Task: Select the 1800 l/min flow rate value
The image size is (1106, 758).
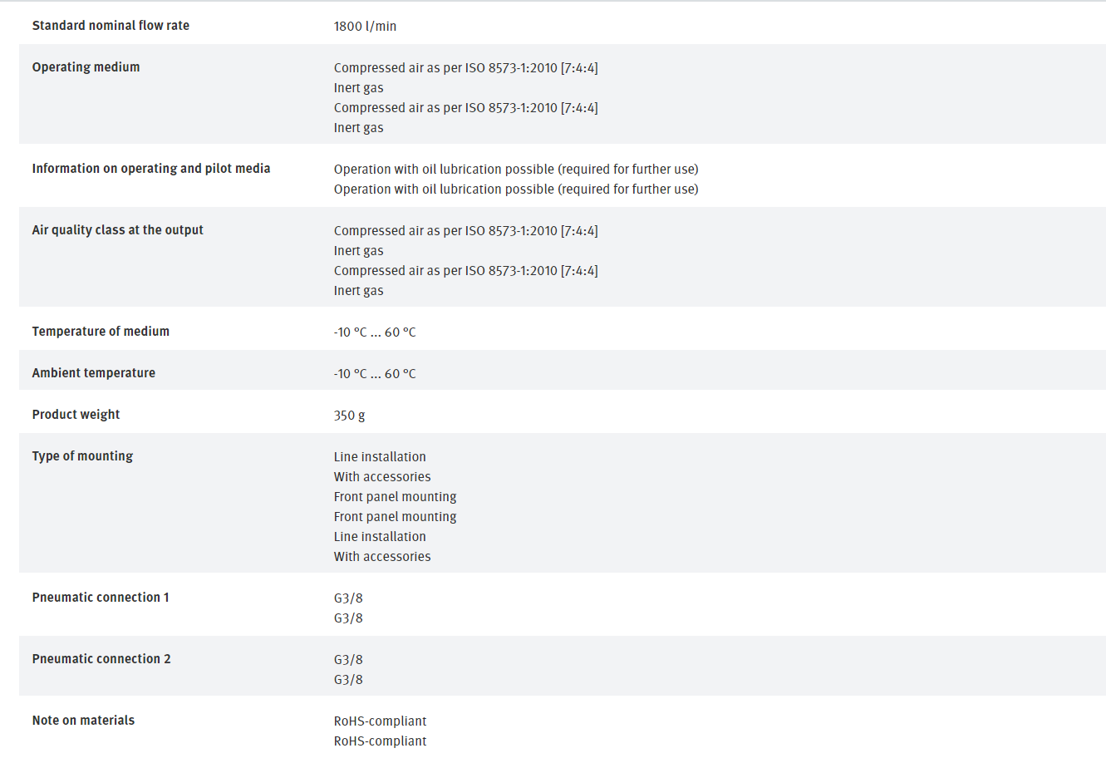Action: (x=365, y=27)
